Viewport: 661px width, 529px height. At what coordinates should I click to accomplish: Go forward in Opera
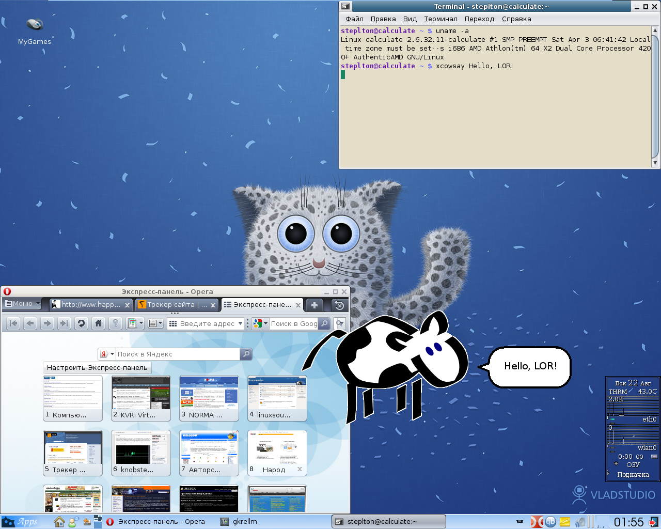(48, 323)
